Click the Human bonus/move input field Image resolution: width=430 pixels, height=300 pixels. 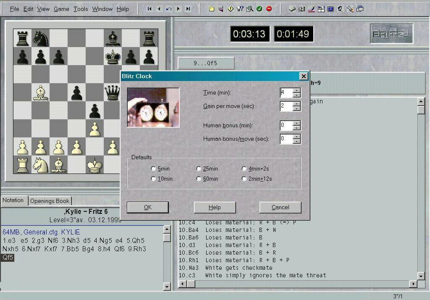286,139
